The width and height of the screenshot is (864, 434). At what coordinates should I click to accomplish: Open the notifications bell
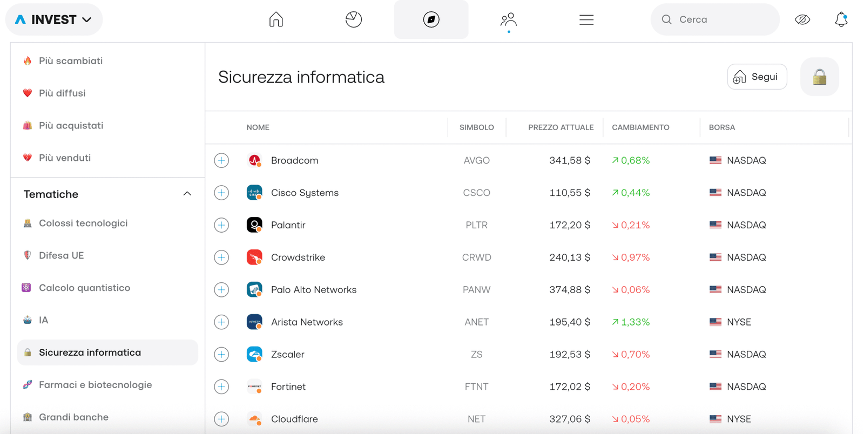pyautogui.click(x=841, y=19)
